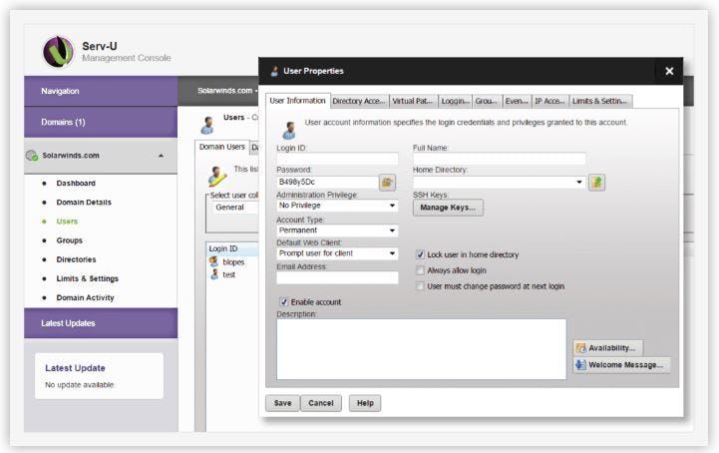The height and width of the screenshot is (453, 719).
Task: Click the Navigation panel header
Action: tap(101, 91)
